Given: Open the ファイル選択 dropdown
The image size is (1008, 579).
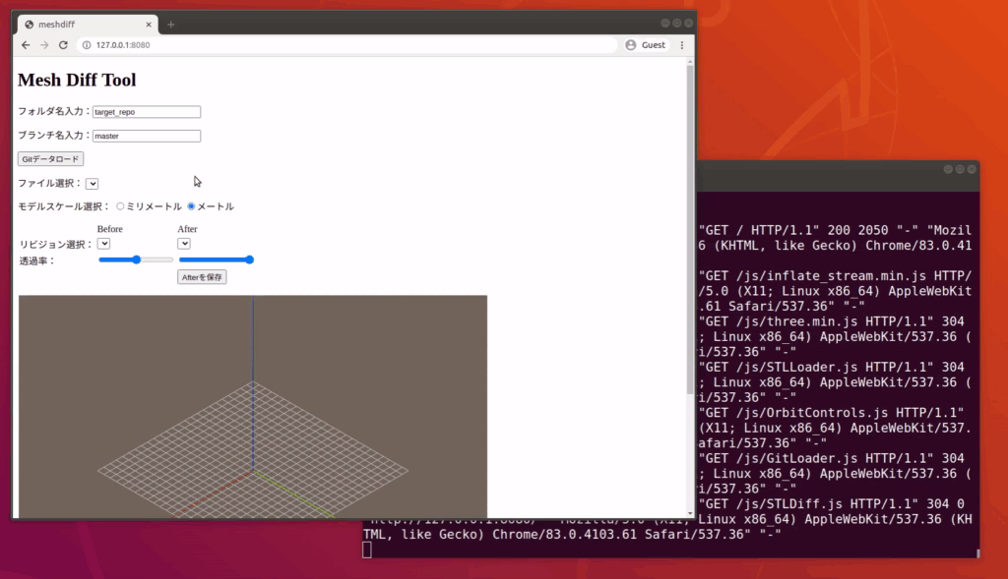Looking at the screenshot, I should point(92,184).
